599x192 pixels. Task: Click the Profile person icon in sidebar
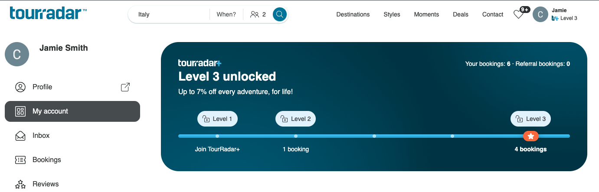[x=20, y=87]
